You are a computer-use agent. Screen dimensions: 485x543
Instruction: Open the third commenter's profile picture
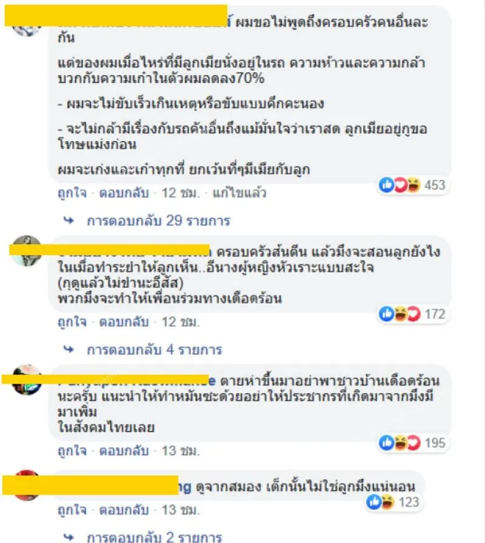tap(26, 379)
